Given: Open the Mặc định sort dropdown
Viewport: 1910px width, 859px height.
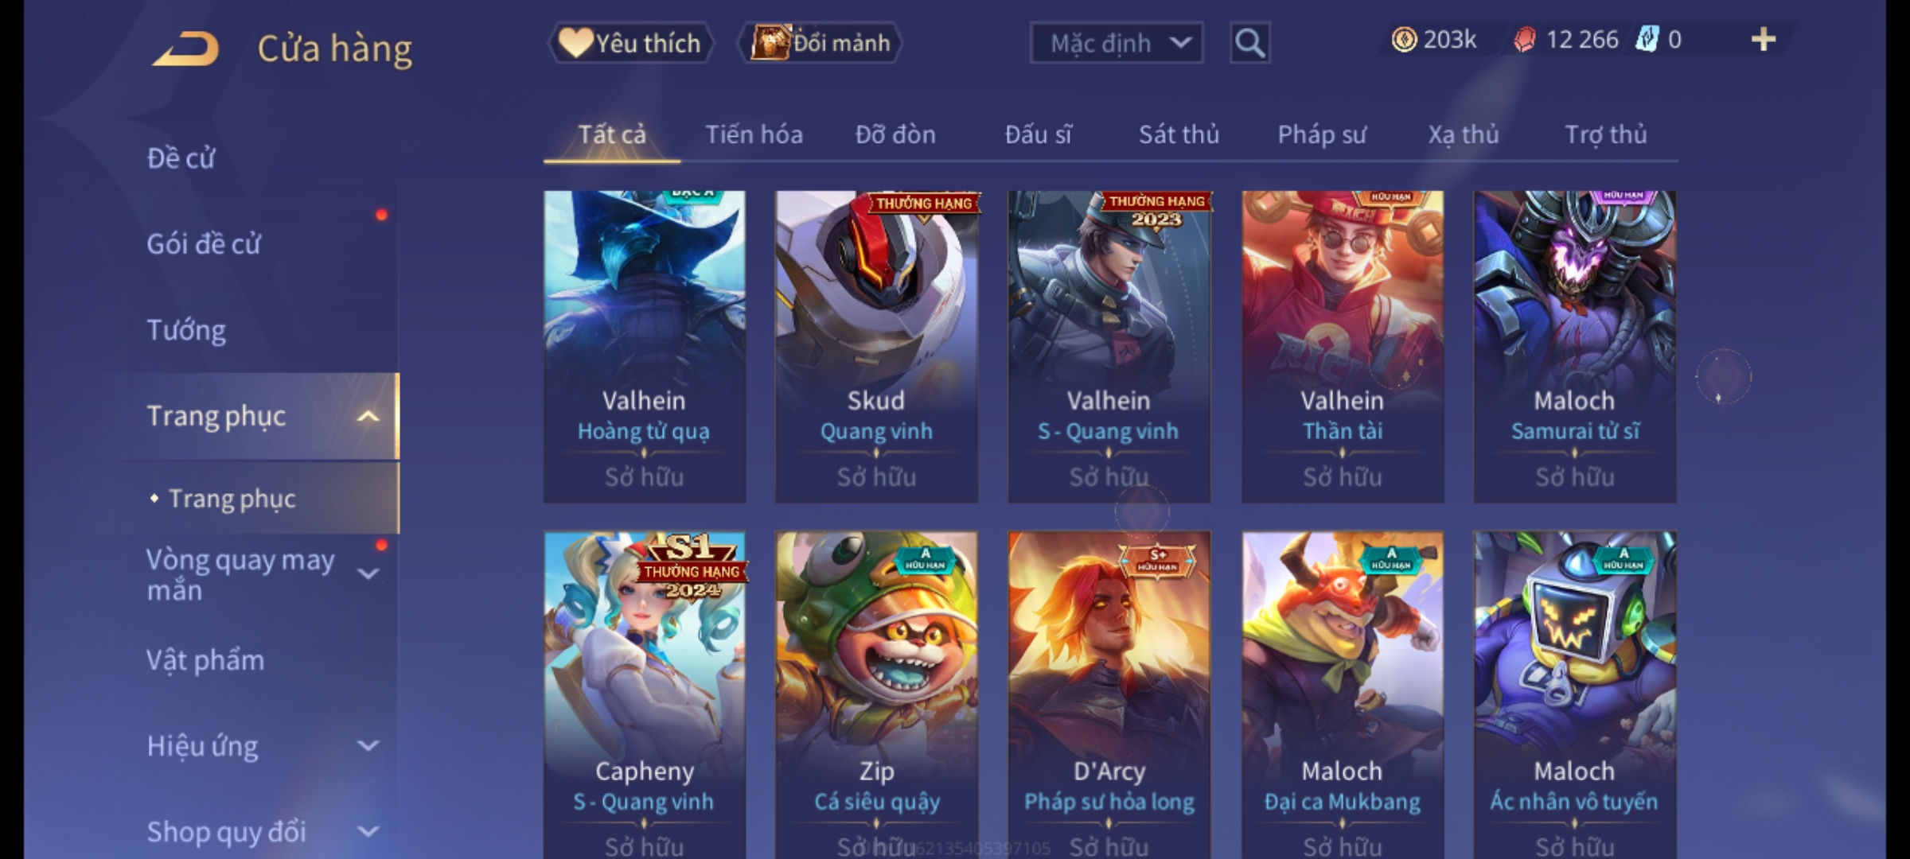Looking at the screenshot, I should pyautogui.click(x=1117, y=43).
